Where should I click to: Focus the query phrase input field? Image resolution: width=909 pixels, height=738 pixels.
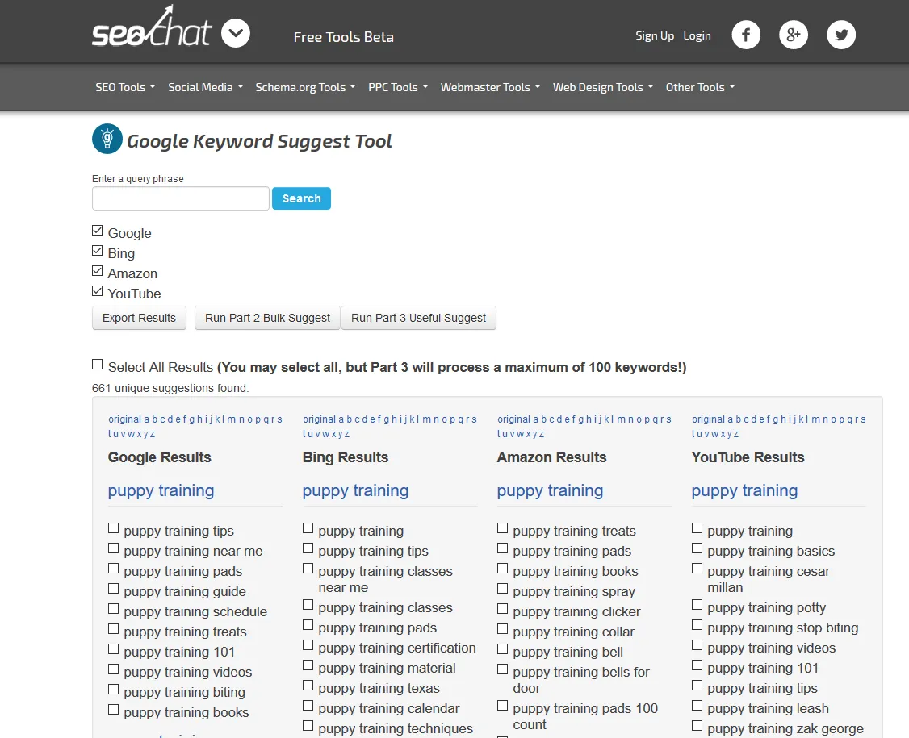tap(180, 198)
